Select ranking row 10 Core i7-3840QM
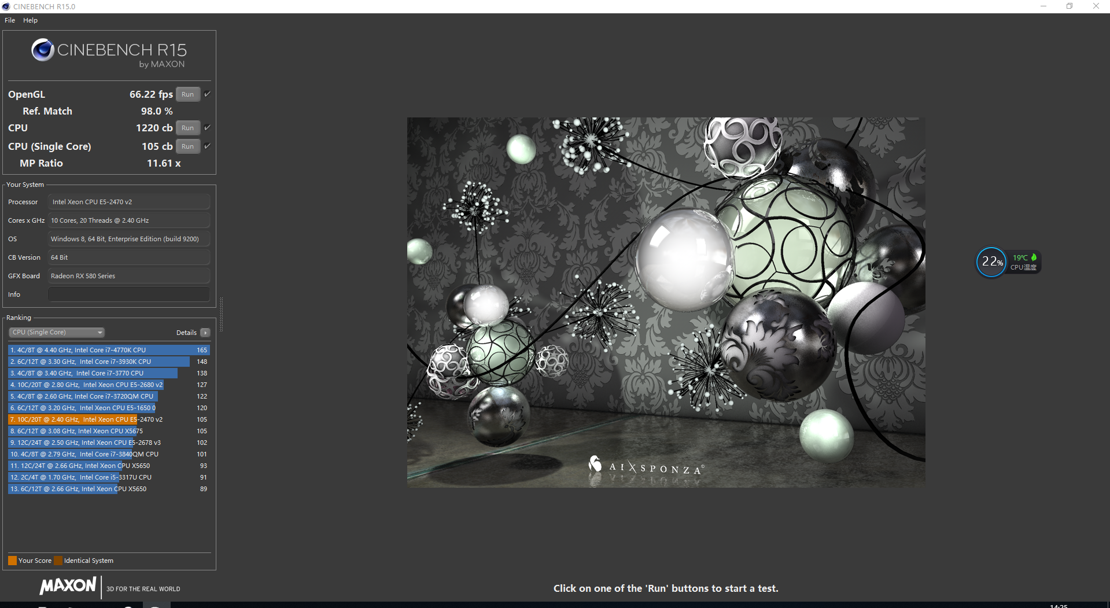The width and height of the screenshot is (1110, 608). (x=109, y=454)
